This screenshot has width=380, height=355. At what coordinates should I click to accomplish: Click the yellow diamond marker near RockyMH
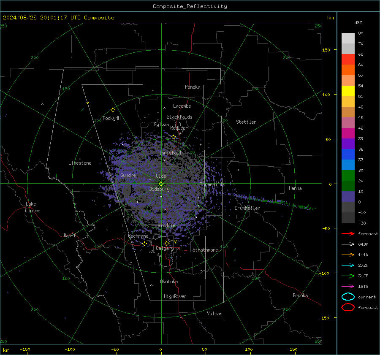tap(113, 110)
